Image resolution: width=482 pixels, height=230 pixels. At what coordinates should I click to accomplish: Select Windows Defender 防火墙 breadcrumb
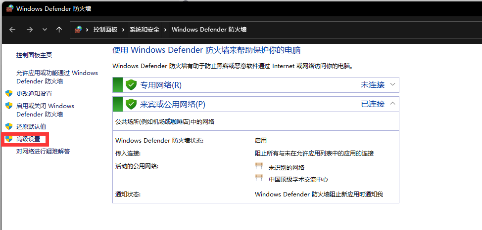pyautogui.click(x=209, y=30)
